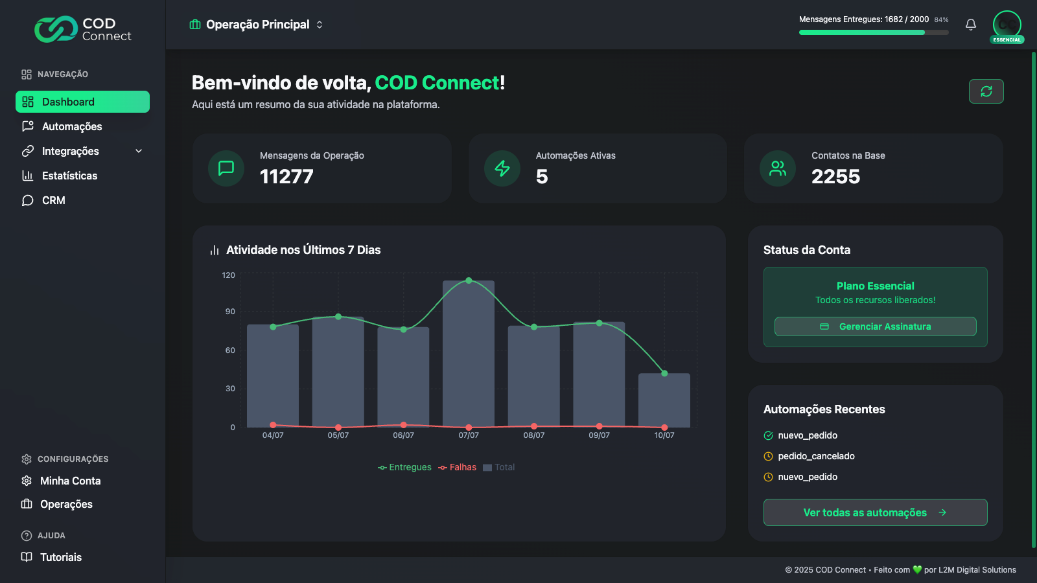The width and height of the screenshot is (1037, 583).
Task: Click the Automações Ativas lightning icon
Action: click(502, 168)
